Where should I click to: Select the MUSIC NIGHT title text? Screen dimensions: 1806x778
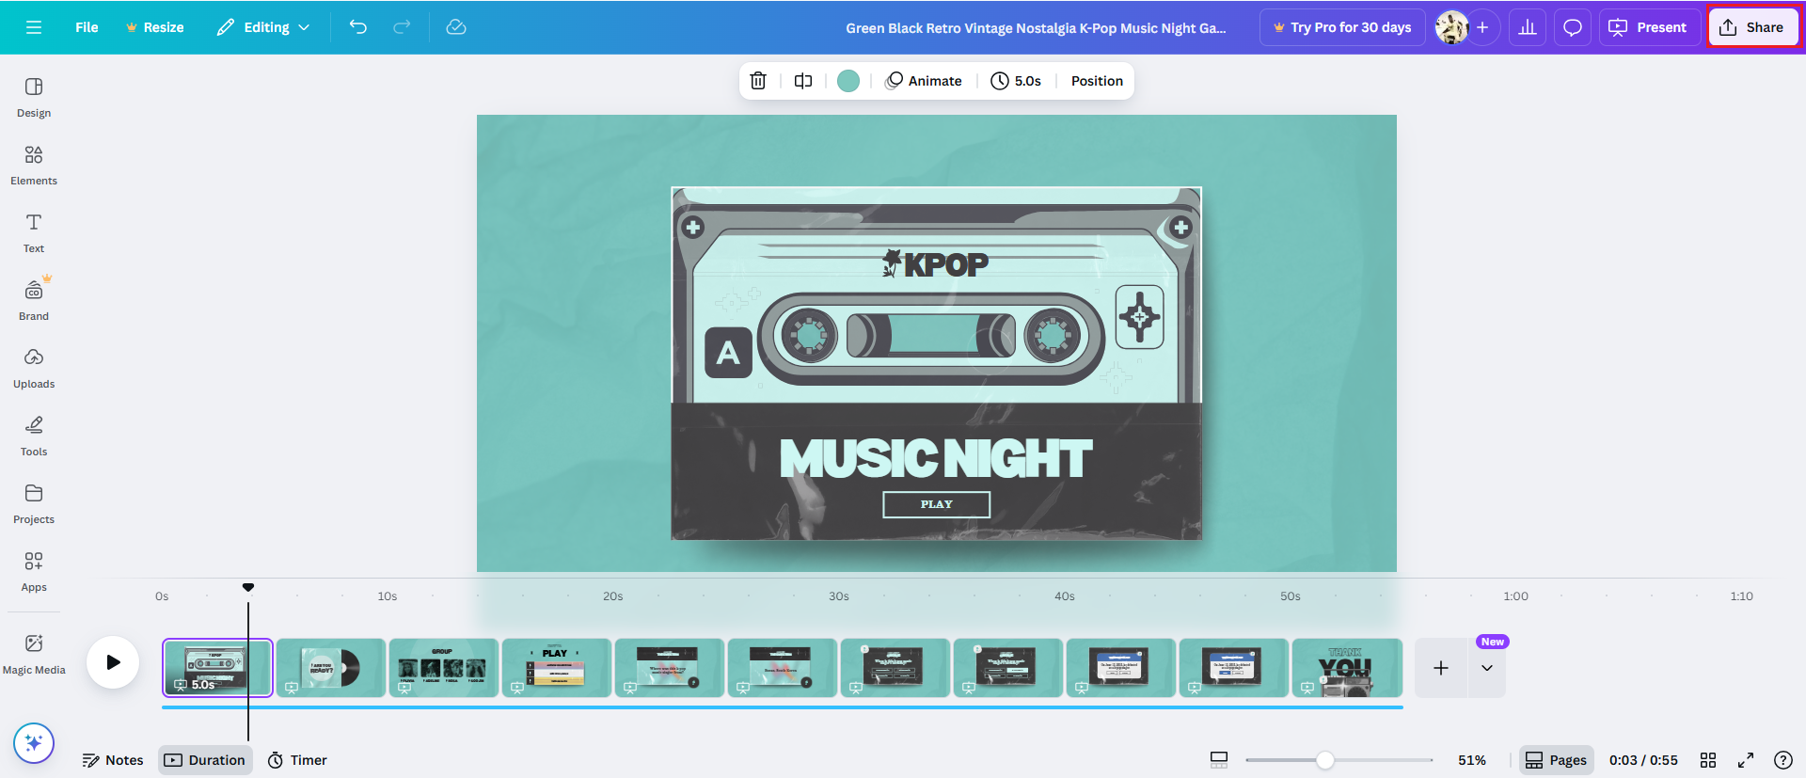[x=936, y=459]
